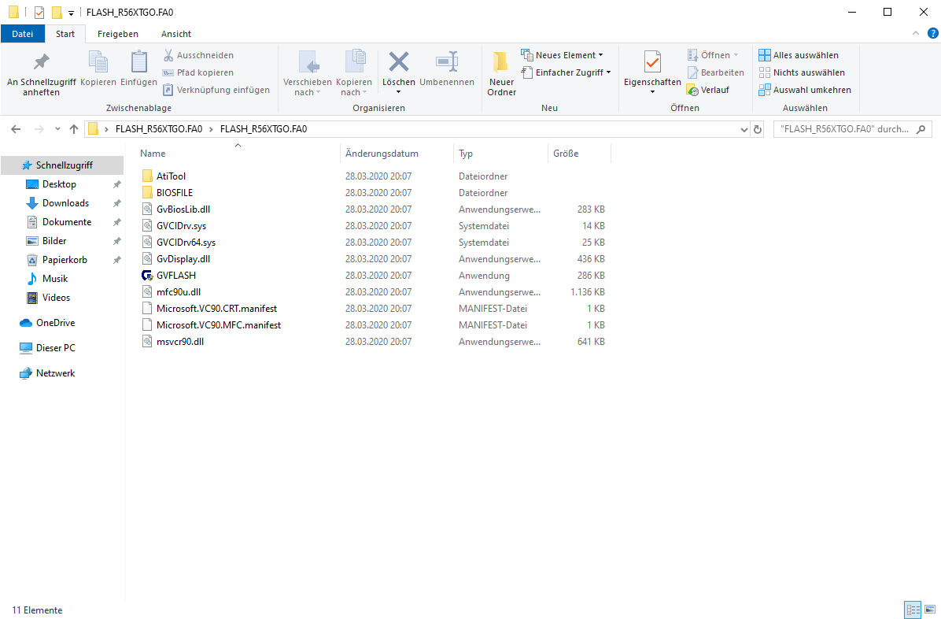The image size is (941, 619).
Task: Click Bearbeiten in ribbon
Action: click(x=715, y=72)
